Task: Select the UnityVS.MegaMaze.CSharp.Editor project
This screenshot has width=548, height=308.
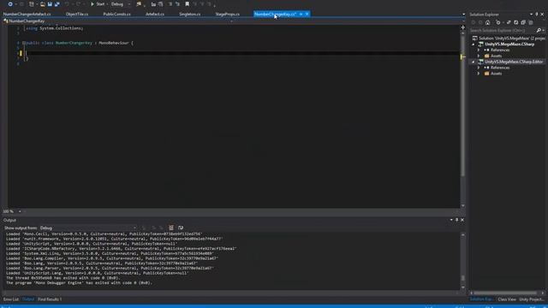Action: coord(514,62)
